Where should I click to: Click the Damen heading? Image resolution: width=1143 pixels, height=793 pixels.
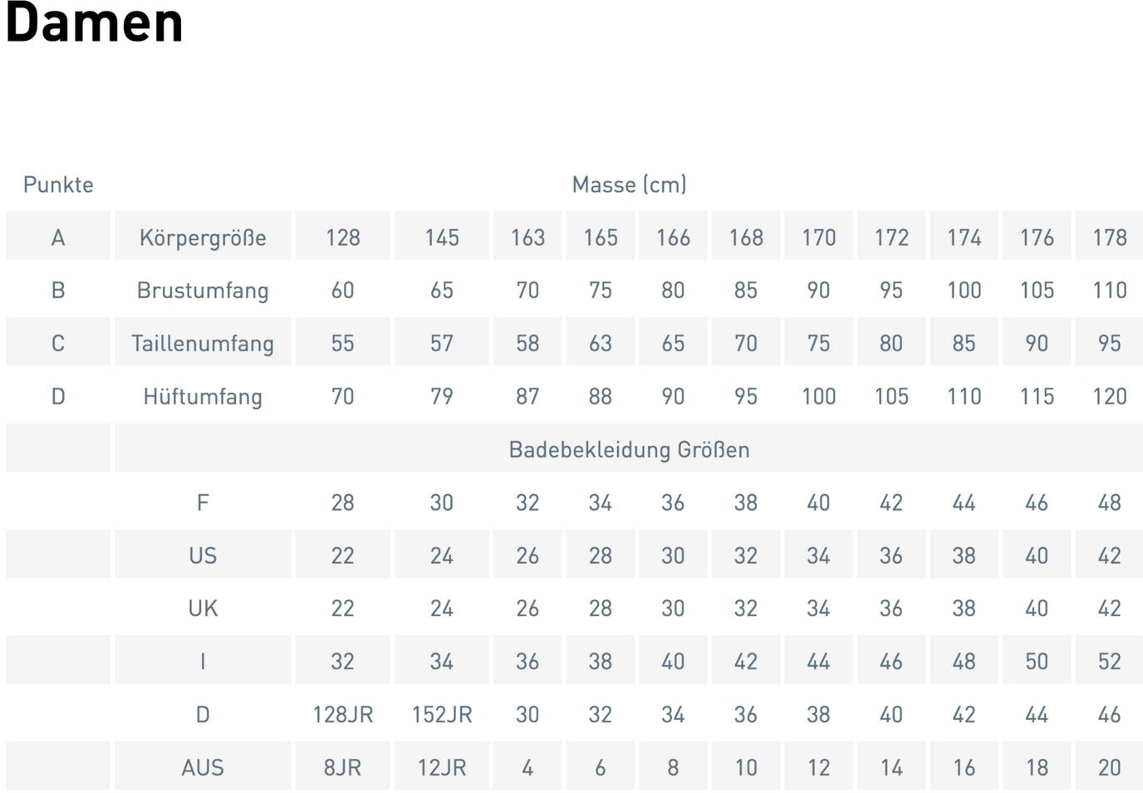click(94, 23)
